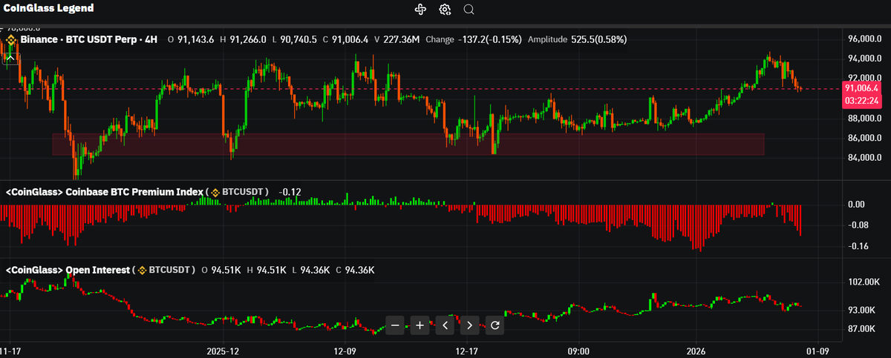The image size is (891, 358).
Task: Reset the chart view with refresh button
Action: 495,325
